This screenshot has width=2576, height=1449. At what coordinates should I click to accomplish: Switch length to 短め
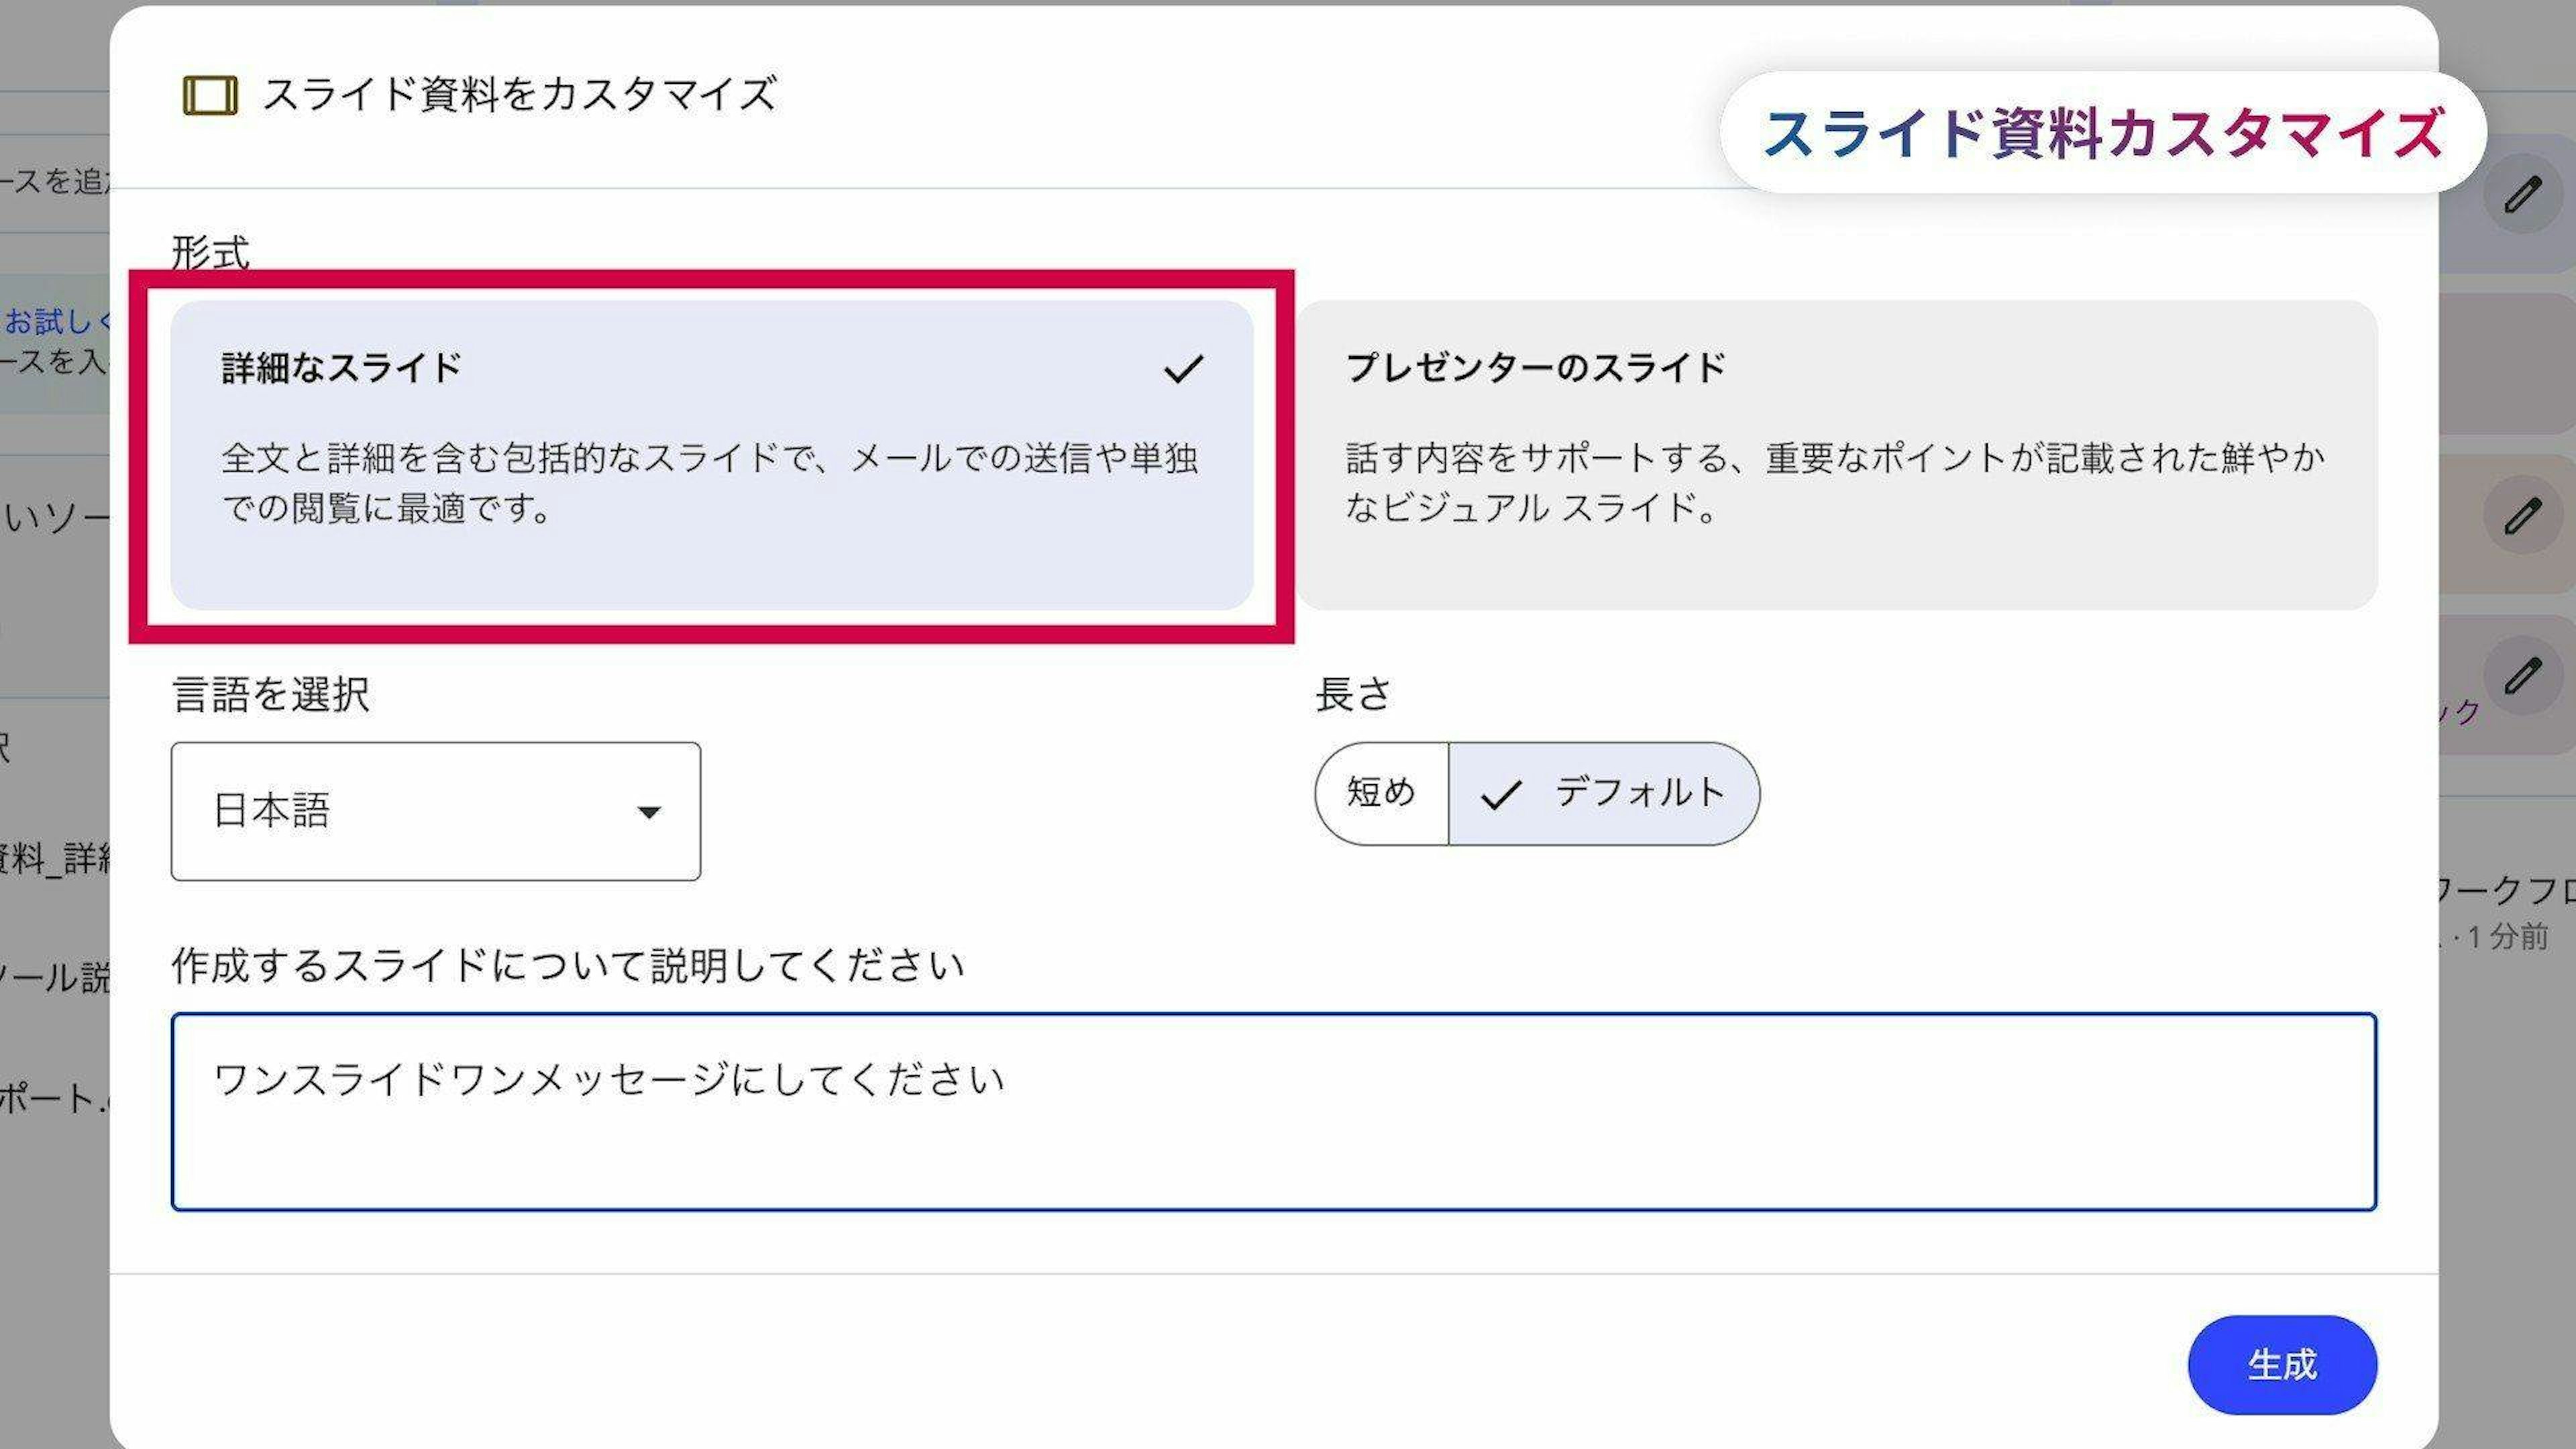click(x=1381, y=793)
